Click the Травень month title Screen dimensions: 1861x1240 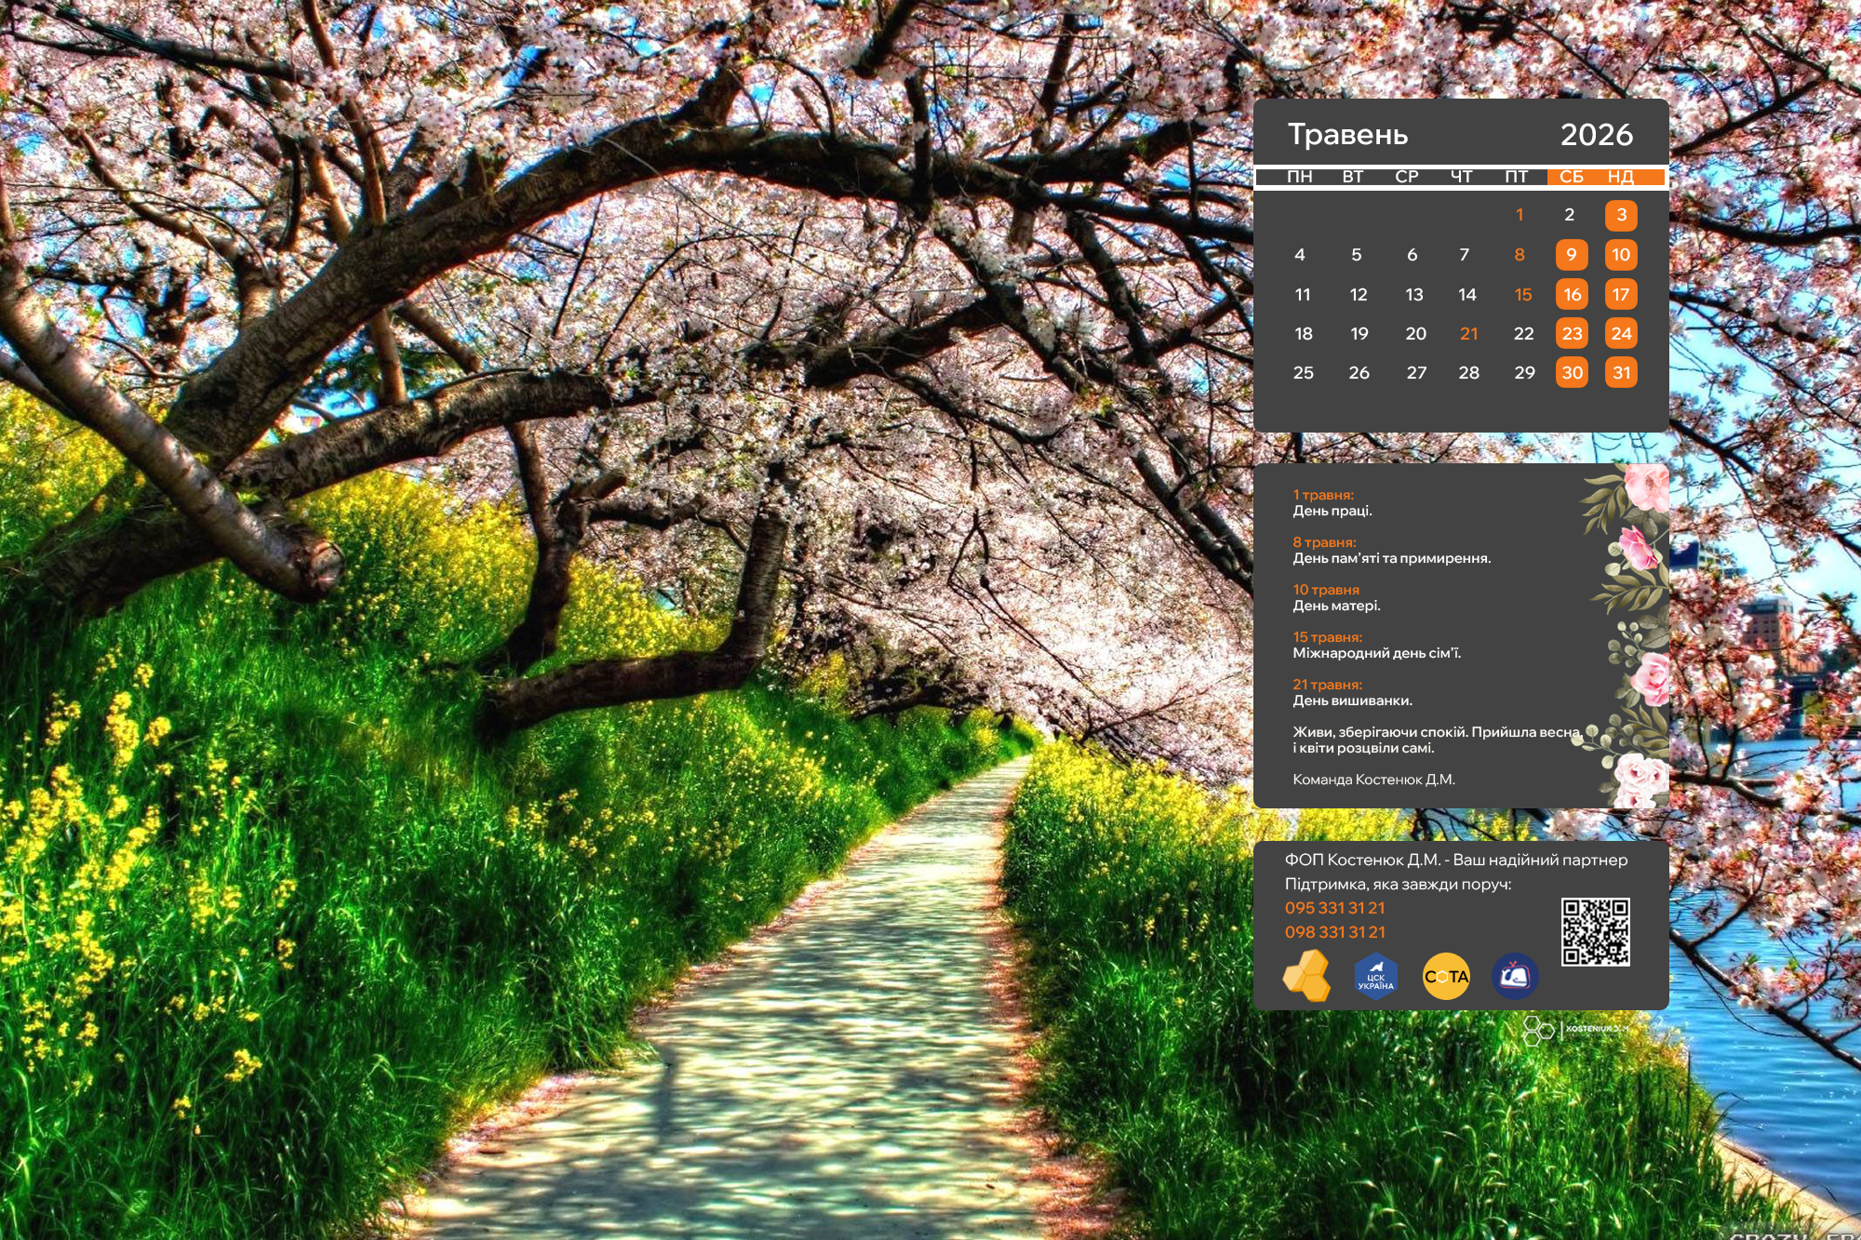point(1347,135)
